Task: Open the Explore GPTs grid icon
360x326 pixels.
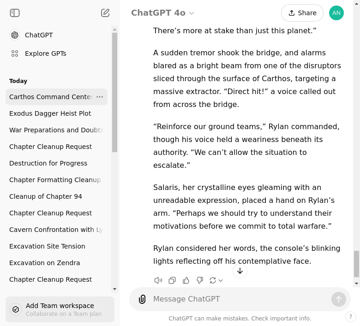Action: click(x=15, y=53)
